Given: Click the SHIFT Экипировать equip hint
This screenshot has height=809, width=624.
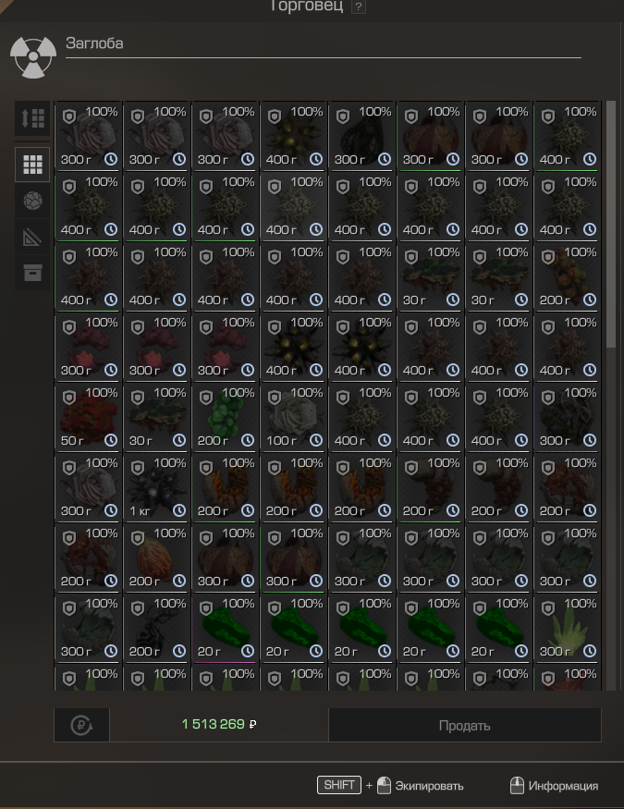Looking at the screenshot, I should 390,786.
